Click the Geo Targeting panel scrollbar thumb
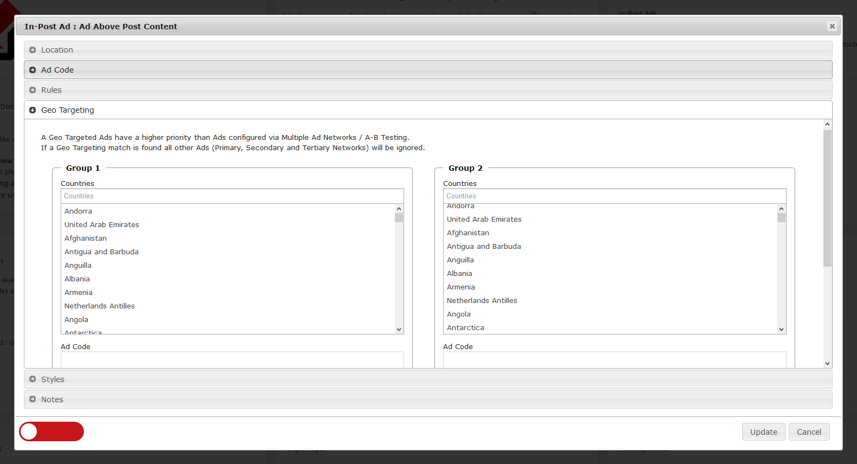This screenshot has height=464, width=857. click(827, 198)
